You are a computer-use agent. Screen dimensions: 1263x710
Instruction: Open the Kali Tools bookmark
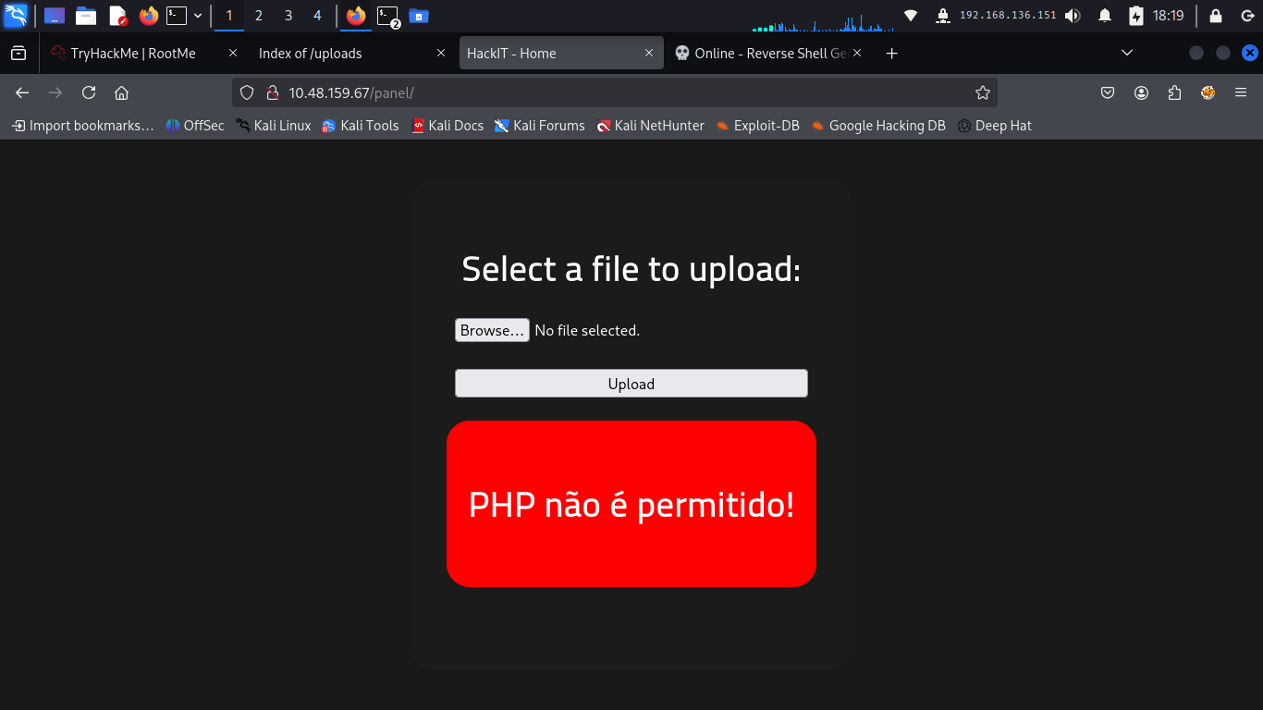tap(360, 126)
